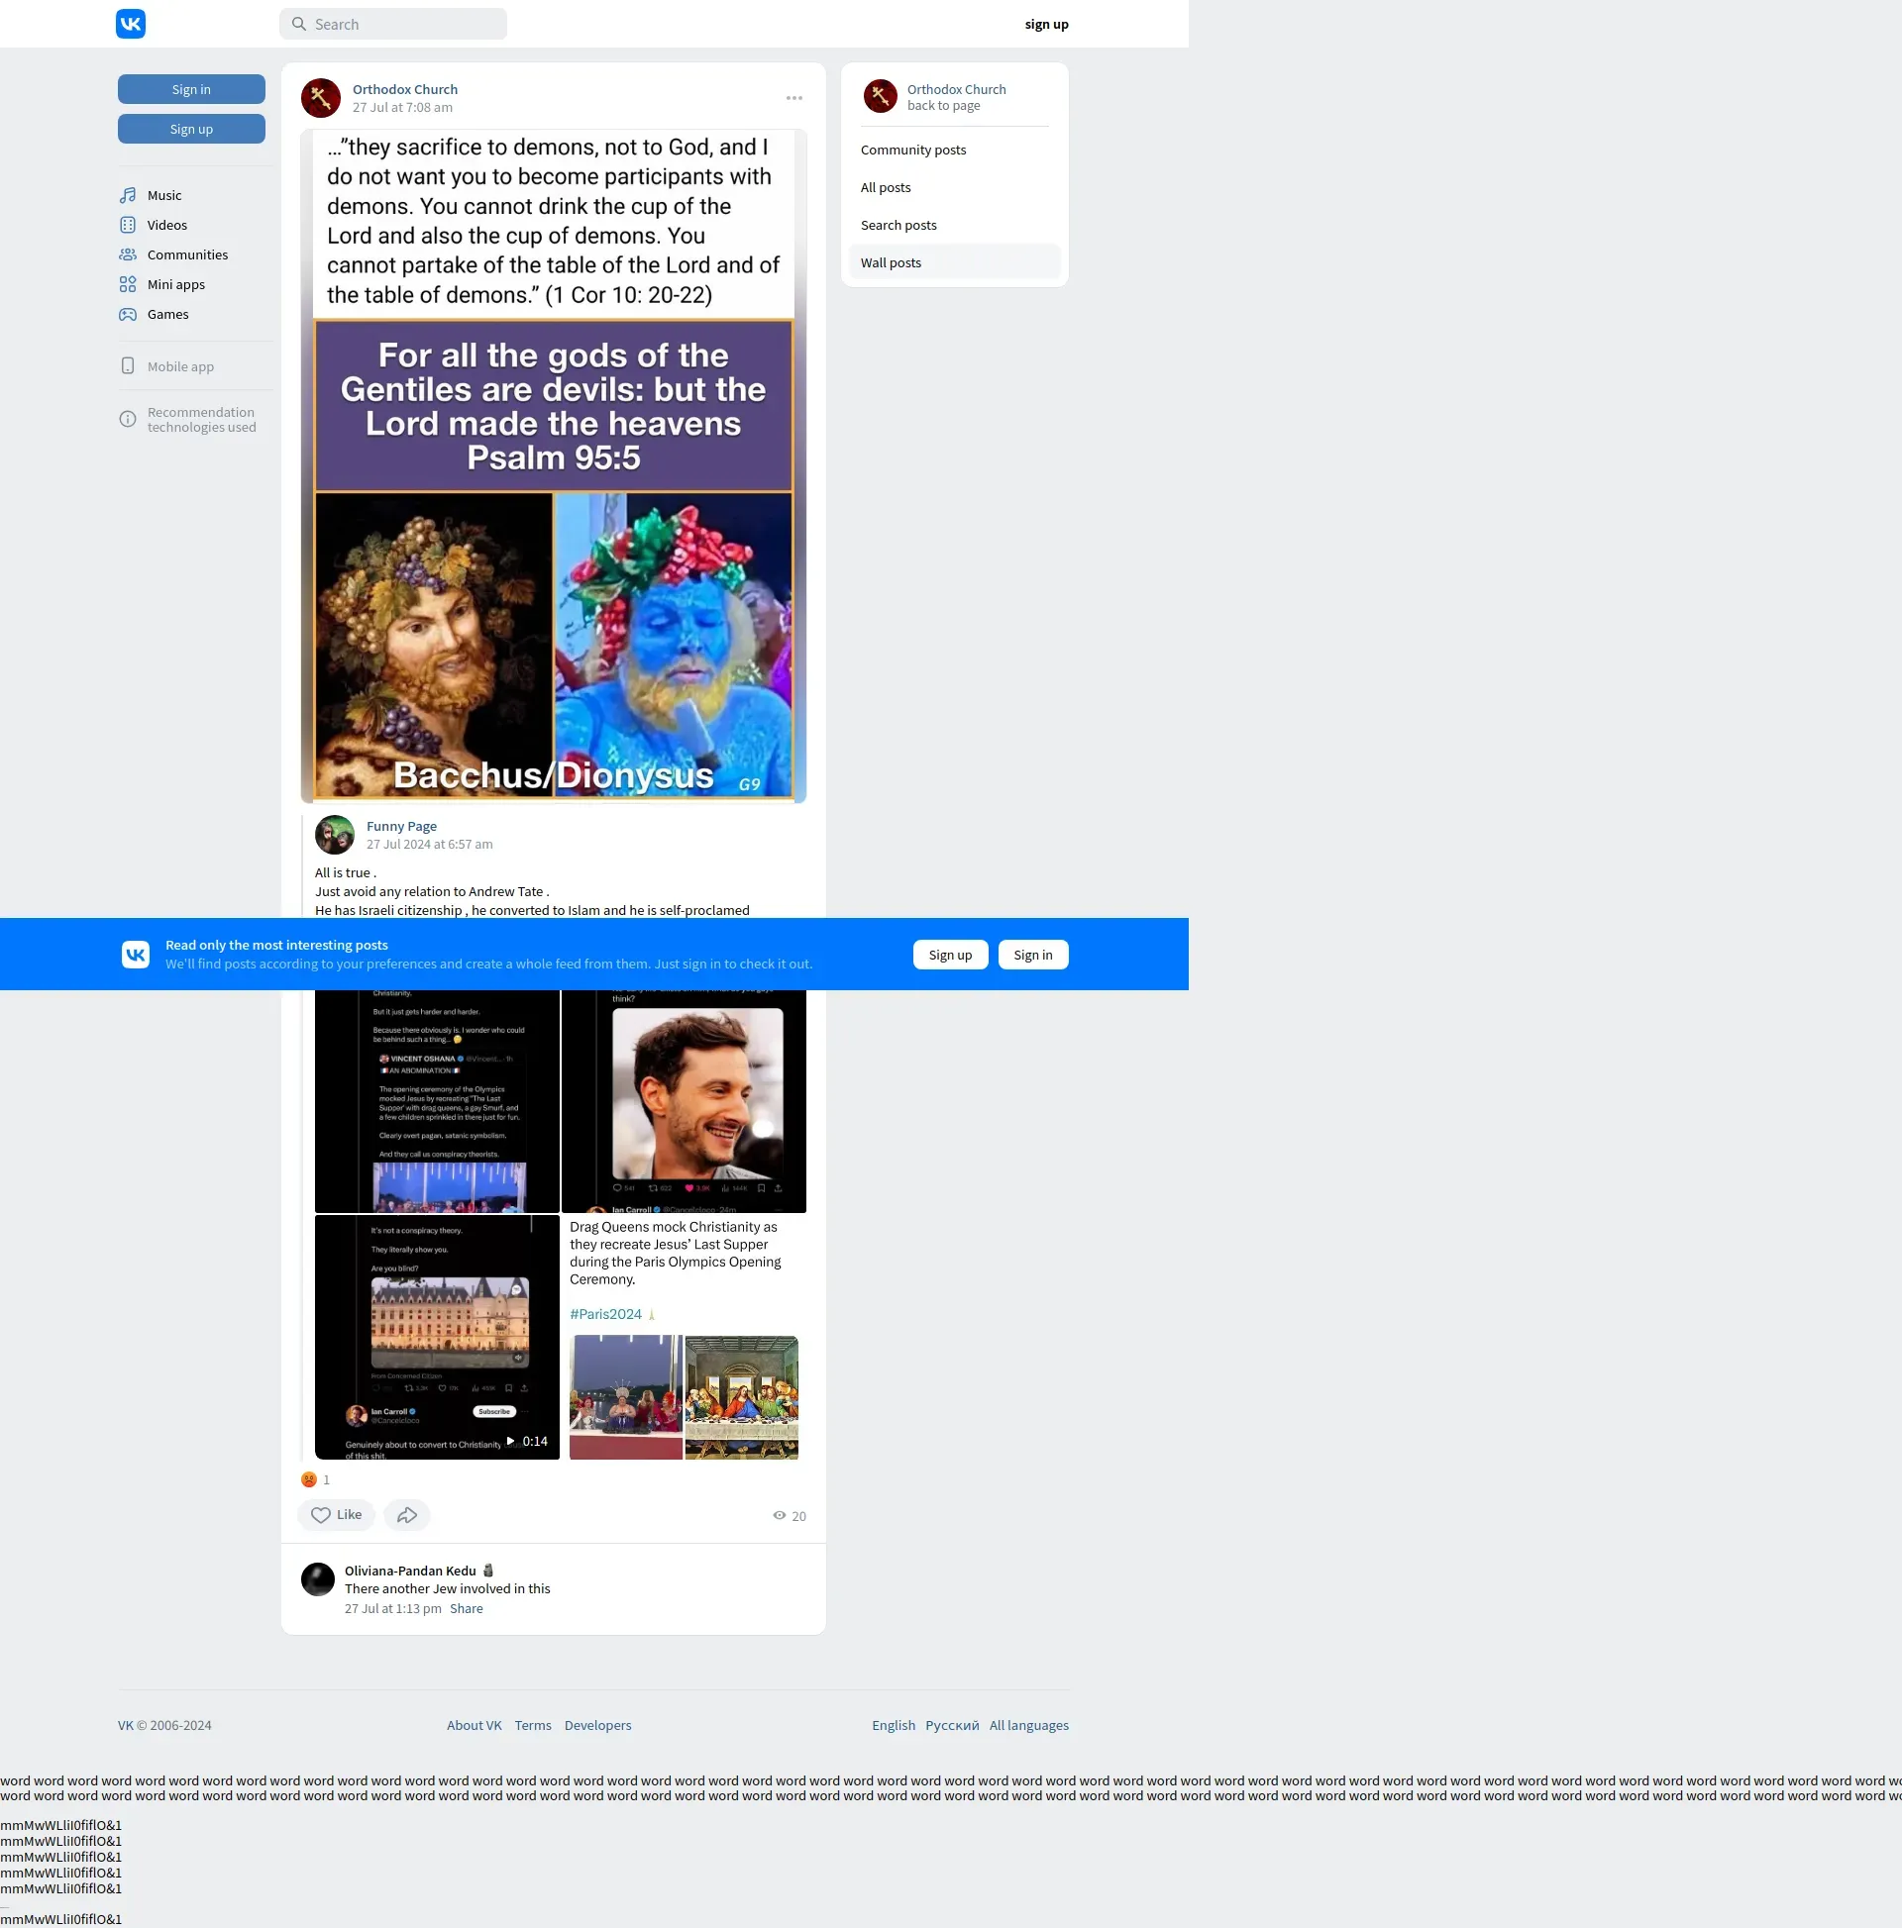
Task: Go to Communities in the sidebar
Action: [x=186, y=255]
